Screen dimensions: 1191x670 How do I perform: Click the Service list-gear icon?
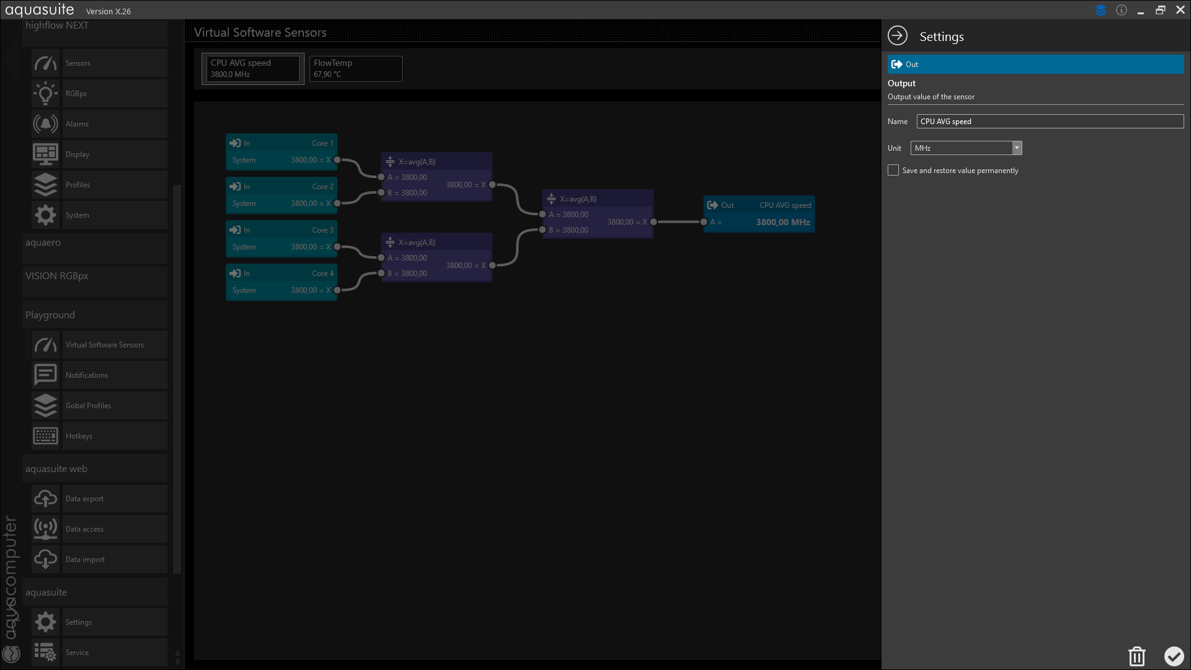tap(45, 653)
